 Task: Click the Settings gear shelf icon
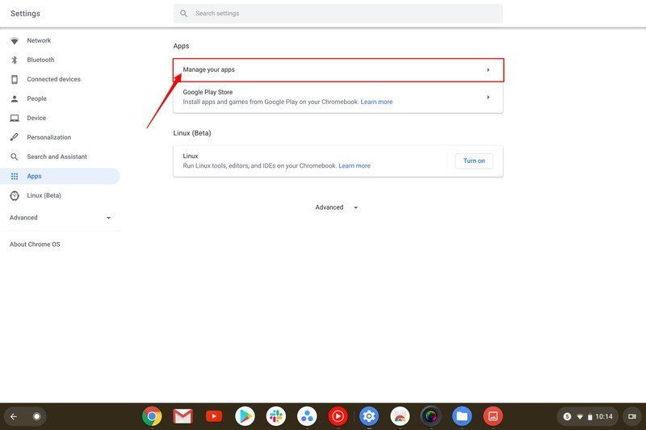pos(369,416)
